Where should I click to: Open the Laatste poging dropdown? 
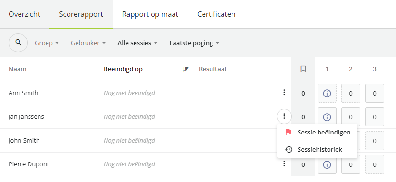click(194, 43)
